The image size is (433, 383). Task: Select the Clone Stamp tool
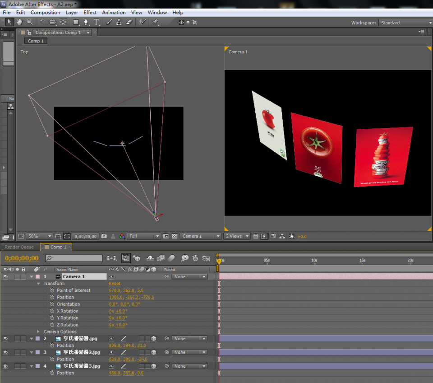pos(120,22)
